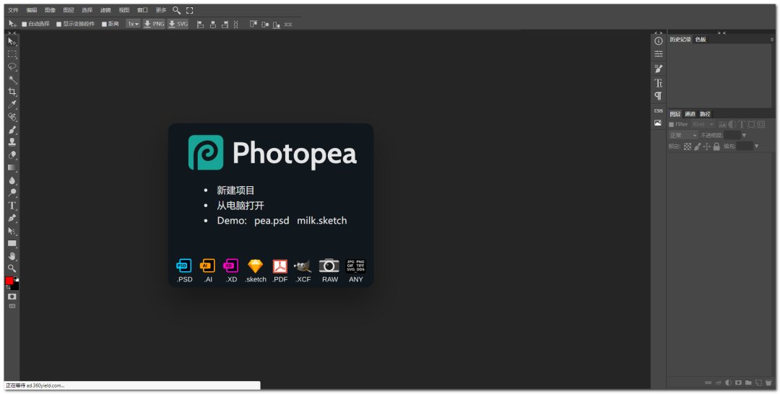
Task: Select the Hand tool
Action: pyautogui.click(x=12, y=256)
